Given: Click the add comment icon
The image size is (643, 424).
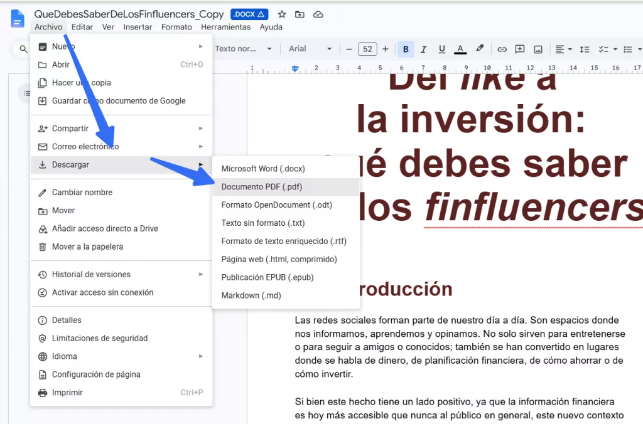Looking at the screenshot, I should tap(519, 49).
